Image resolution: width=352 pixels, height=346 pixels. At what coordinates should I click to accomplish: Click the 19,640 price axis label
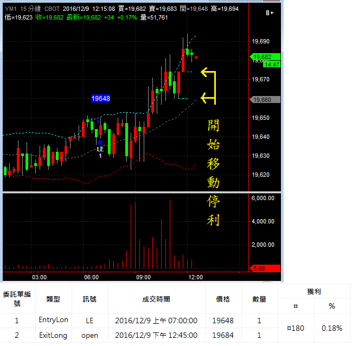pos(261,137)
